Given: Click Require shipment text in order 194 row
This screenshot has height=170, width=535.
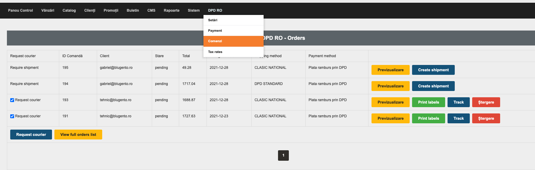Looking at the screenshot, I should 24,84.
